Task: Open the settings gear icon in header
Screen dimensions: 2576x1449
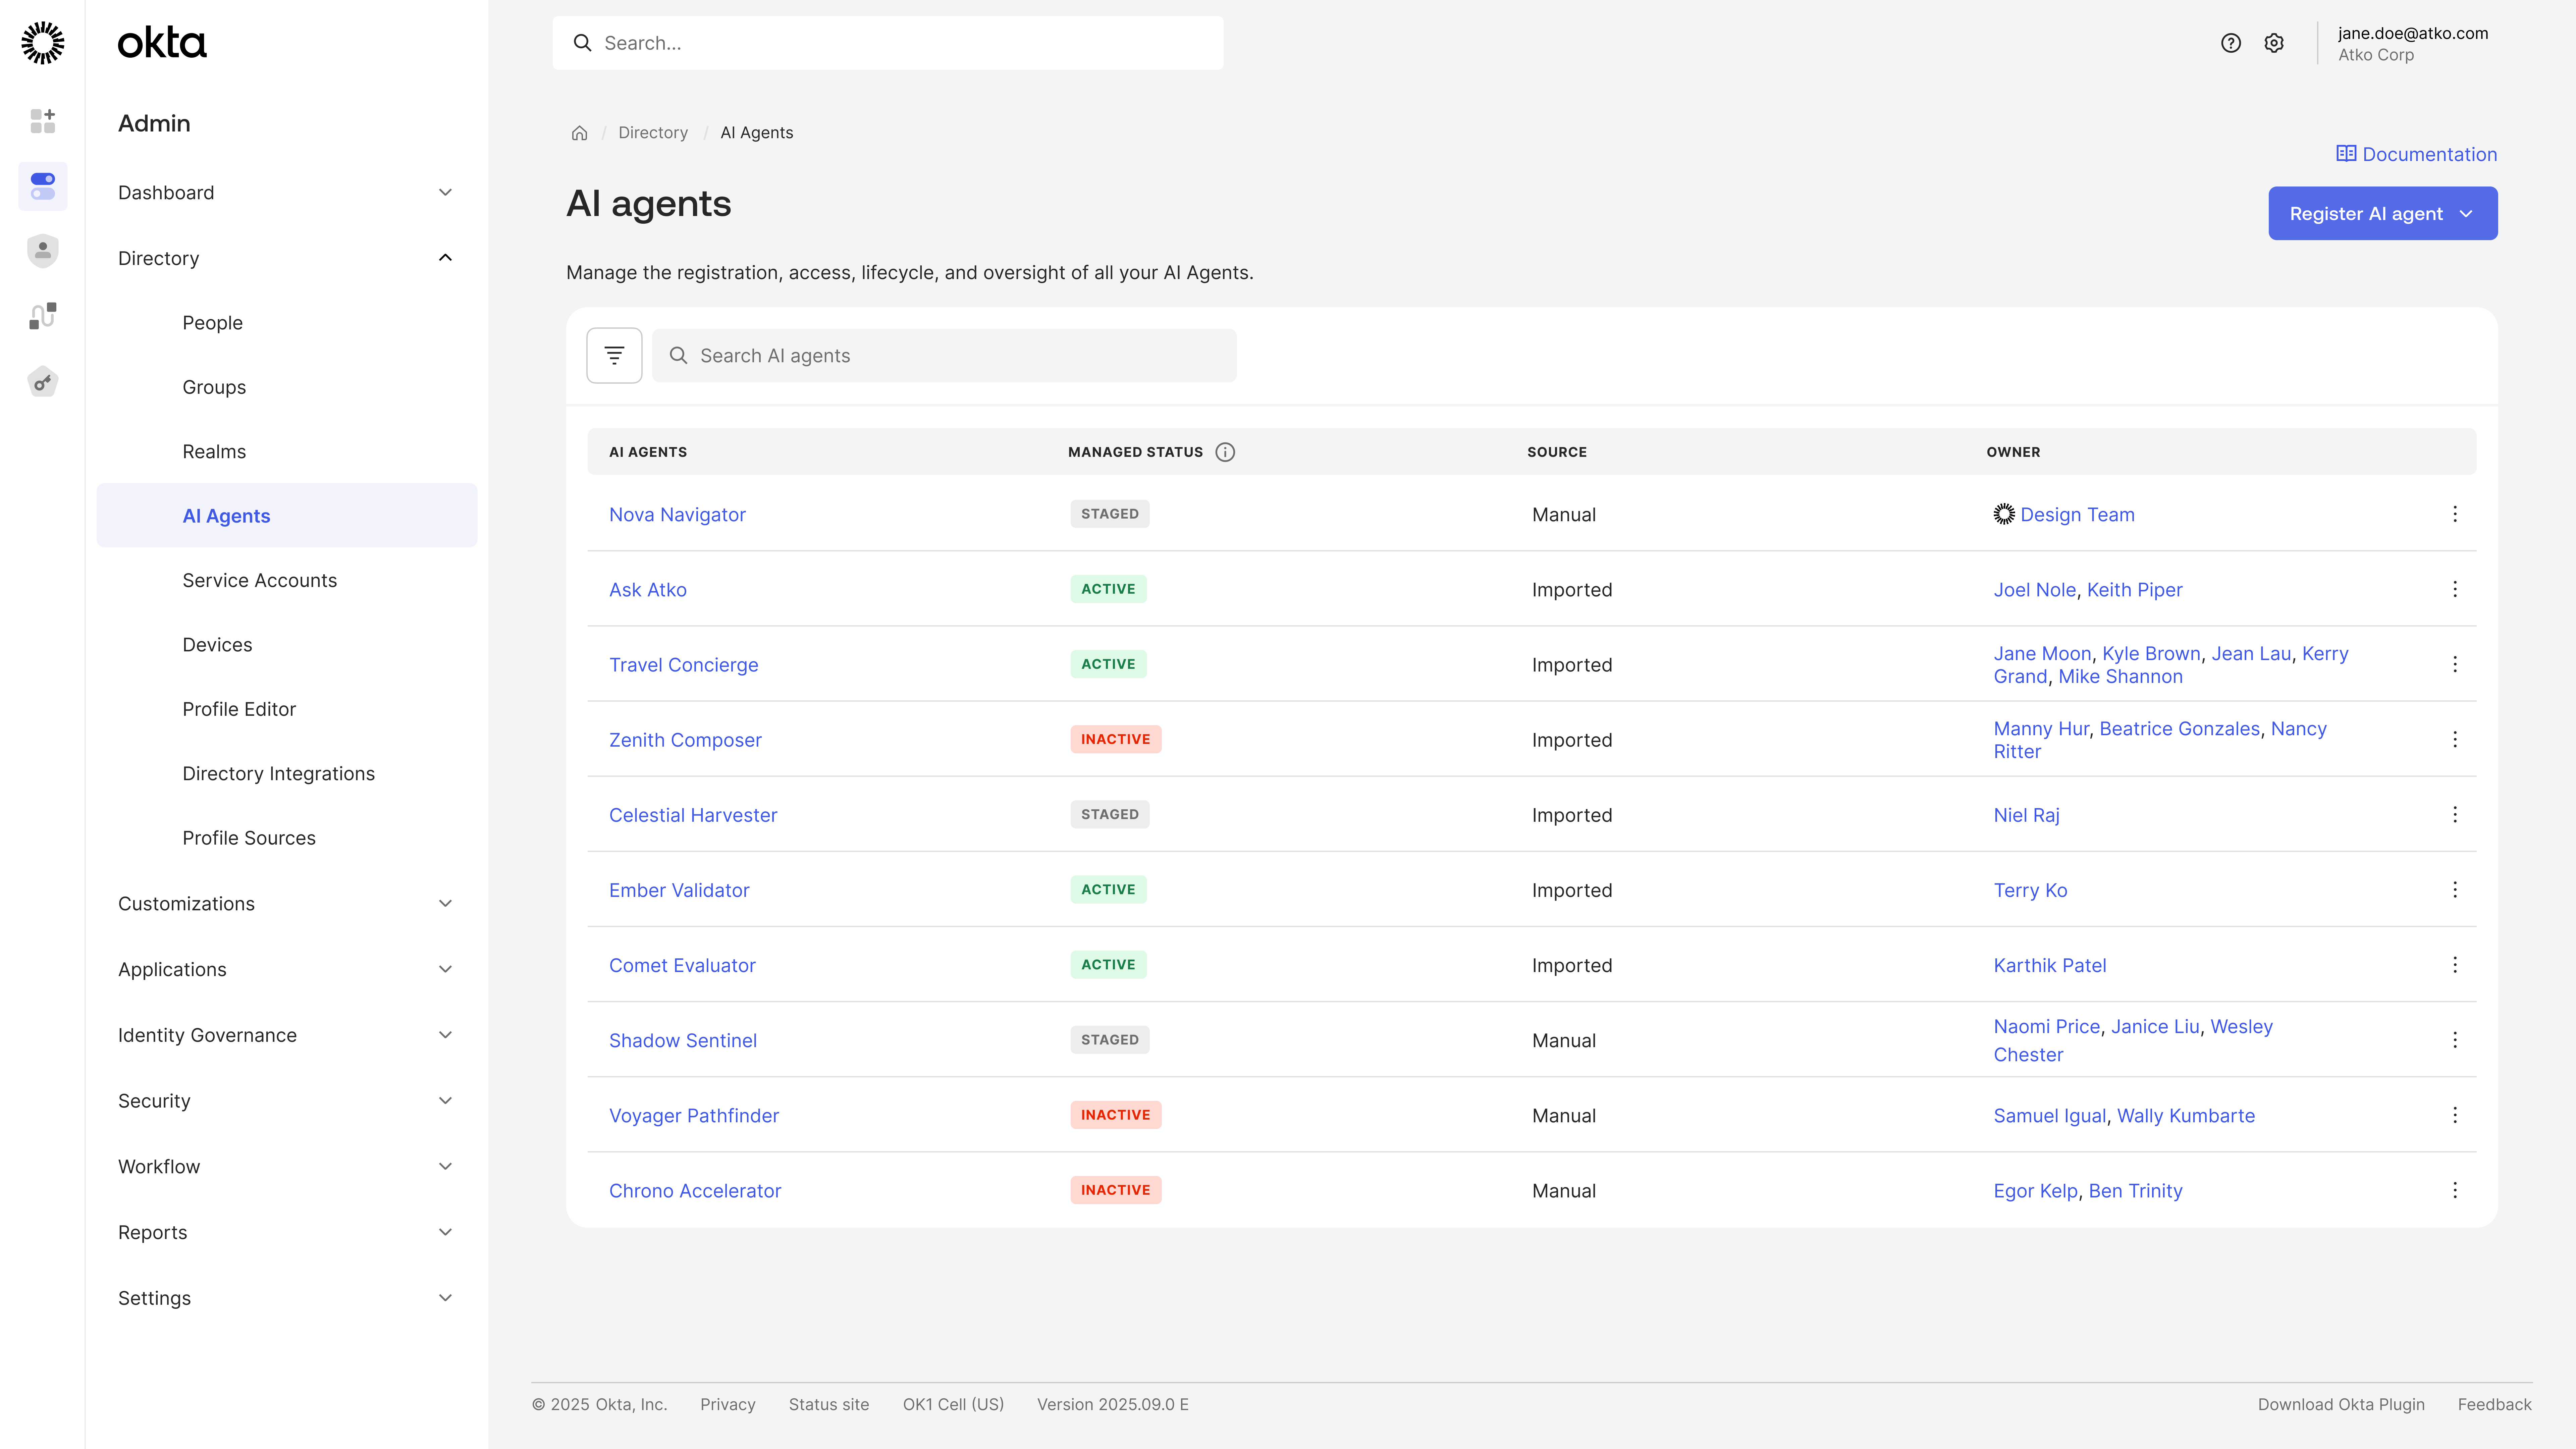Action: coord(2274,43)
